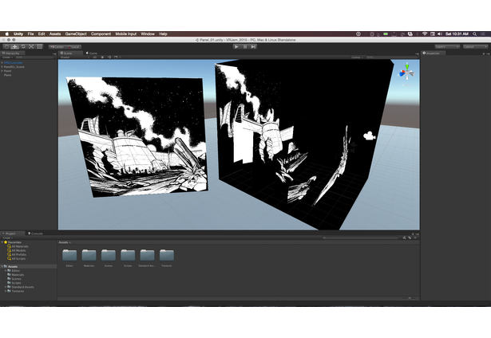Select Materials folder in project tree
This screenshot has height=338, width=491.
[x=16, y=274]
